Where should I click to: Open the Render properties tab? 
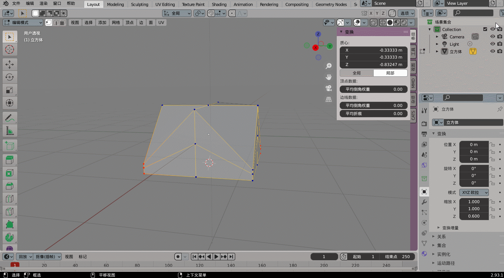(x=424, y=124)
